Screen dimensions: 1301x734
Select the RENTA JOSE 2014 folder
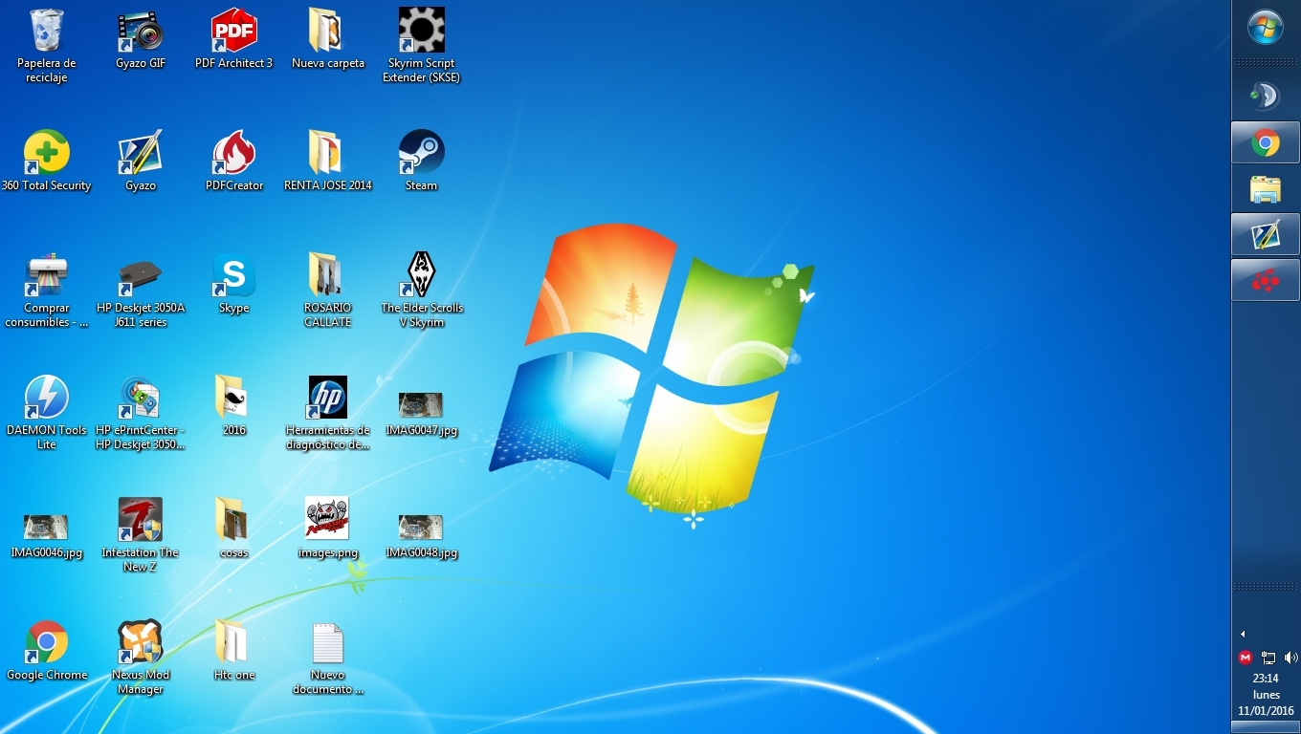pyautogui.click(x=328, y=162)
